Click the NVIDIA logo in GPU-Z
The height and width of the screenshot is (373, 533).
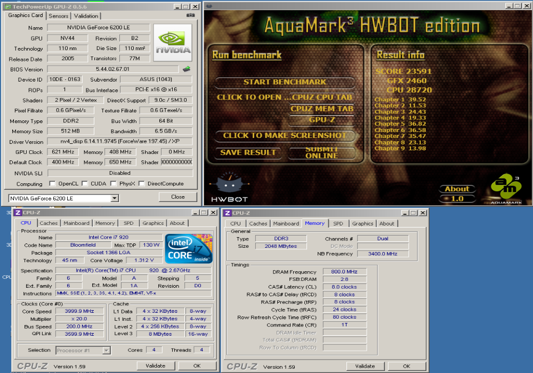[173, 43]
